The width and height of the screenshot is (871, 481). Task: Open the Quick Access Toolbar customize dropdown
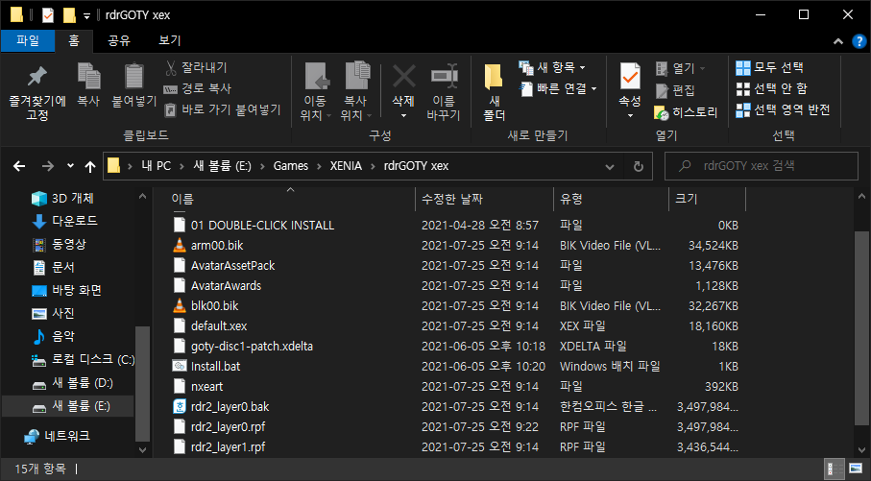point(86,16)
